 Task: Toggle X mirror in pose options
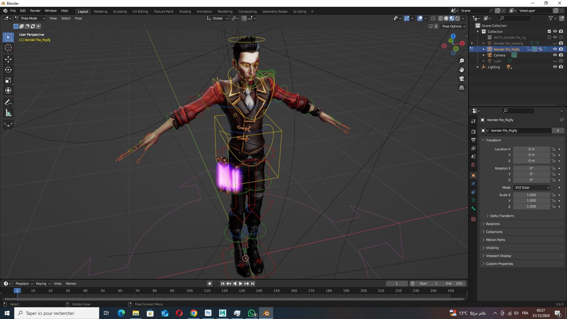(x=436, y=26)
